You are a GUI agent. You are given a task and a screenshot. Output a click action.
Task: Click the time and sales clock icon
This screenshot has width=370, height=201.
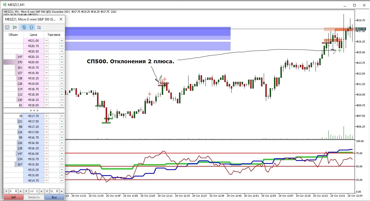coord(15,27)
